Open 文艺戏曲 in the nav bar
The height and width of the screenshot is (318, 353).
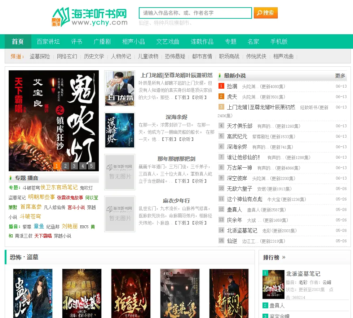168,41
